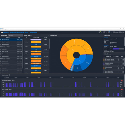The width and height of the screenshot is (125, 125).
Task: Click the sort arrow icon in Packet Counts header
Action: point(114,56)
